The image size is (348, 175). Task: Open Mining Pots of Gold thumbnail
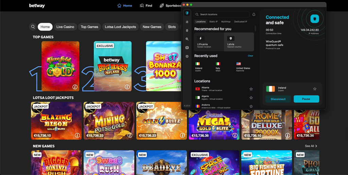click(x=109, y=121)
